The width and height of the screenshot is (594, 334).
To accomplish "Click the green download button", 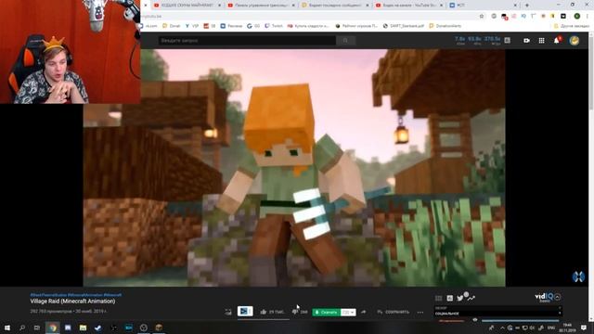I will [x=326, y=313].
